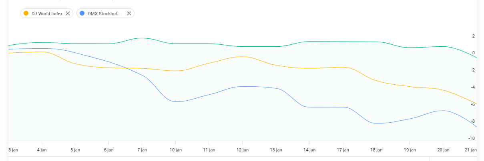The width and height of the screenshot is (484, 161).
Task: Remove the DJ World Index chip
Action: coord(68,13)
